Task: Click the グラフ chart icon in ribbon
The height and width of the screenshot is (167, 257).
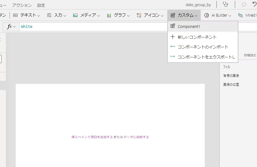Action: pyautogui.click(x=109, y=15)
